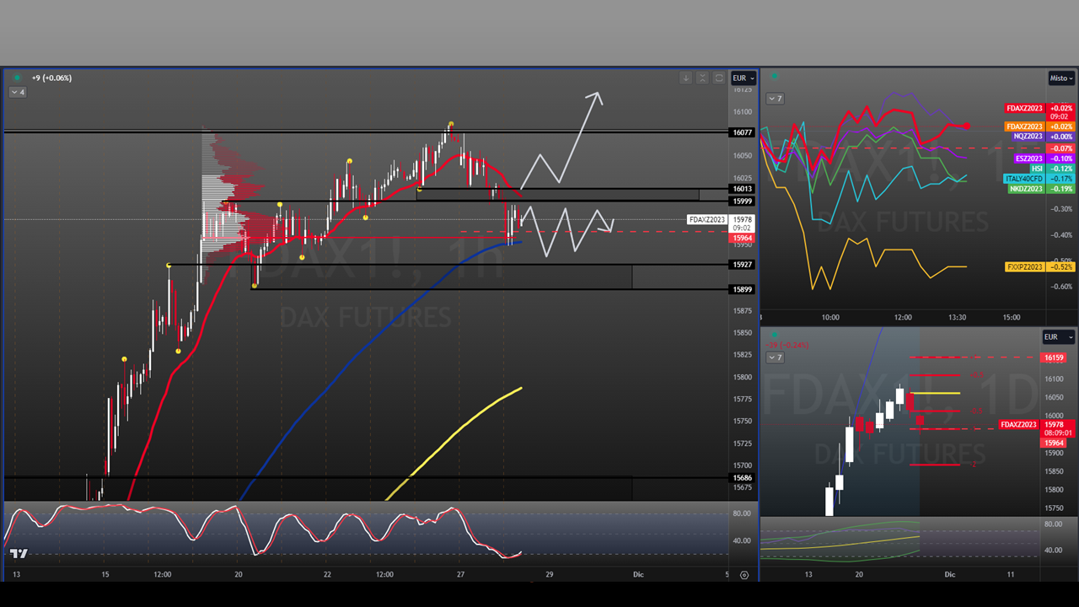Click the FXXPZ2023 legend label
Image resolution: width=1079 pixels, height=607 pixels.
point(1025,267)
